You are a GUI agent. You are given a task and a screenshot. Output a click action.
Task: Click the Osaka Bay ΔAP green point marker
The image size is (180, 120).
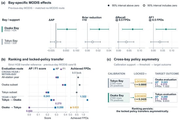pyautogui.click(x=67, y=29)
